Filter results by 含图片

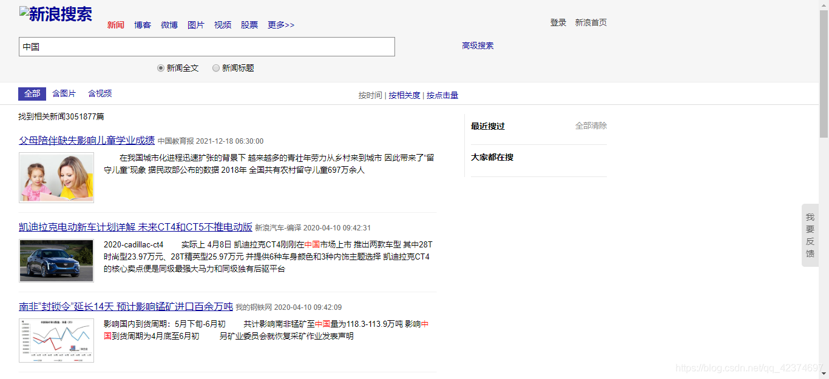[x=64, y=93]
